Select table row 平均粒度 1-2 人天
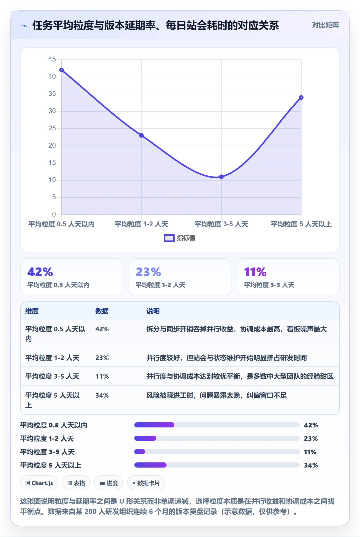 coord(180,357)
